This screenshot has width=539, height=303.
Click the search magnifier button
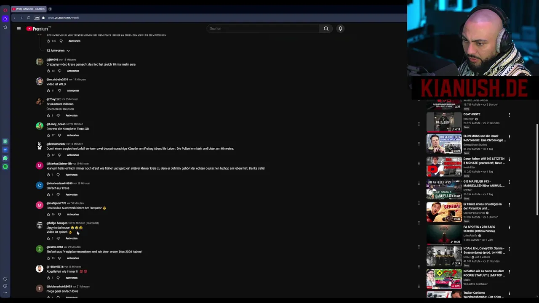tap(326, 29)
